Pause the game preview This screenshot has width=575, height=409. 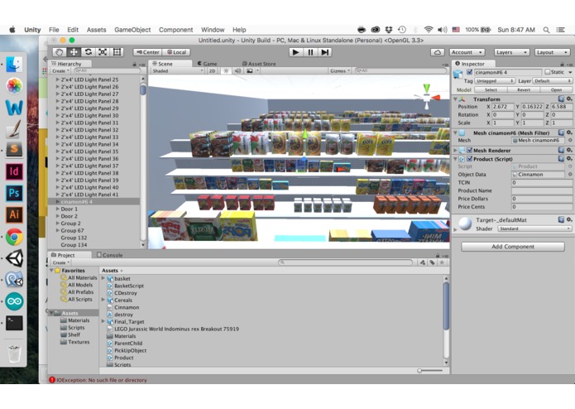[x=310, y=52]
